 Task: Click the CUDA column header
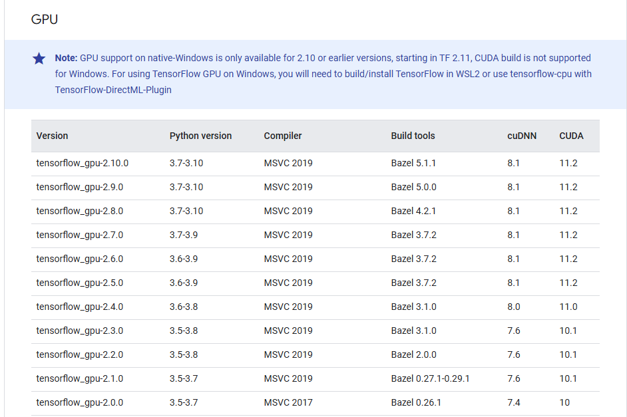[570, 136]
